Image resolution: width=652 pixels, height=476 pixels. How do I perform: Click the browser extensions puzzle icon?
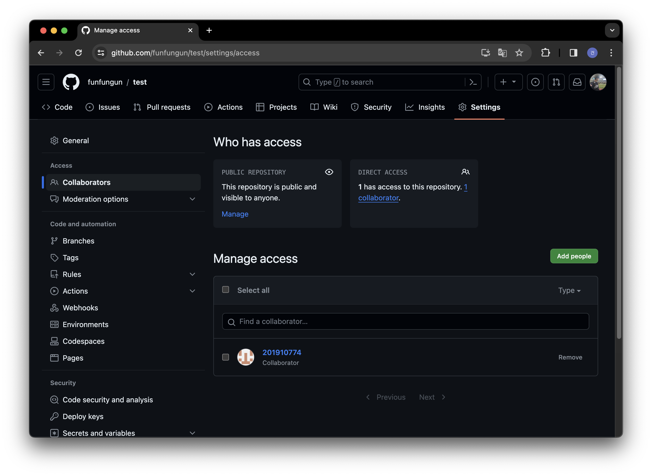(545, 53)
